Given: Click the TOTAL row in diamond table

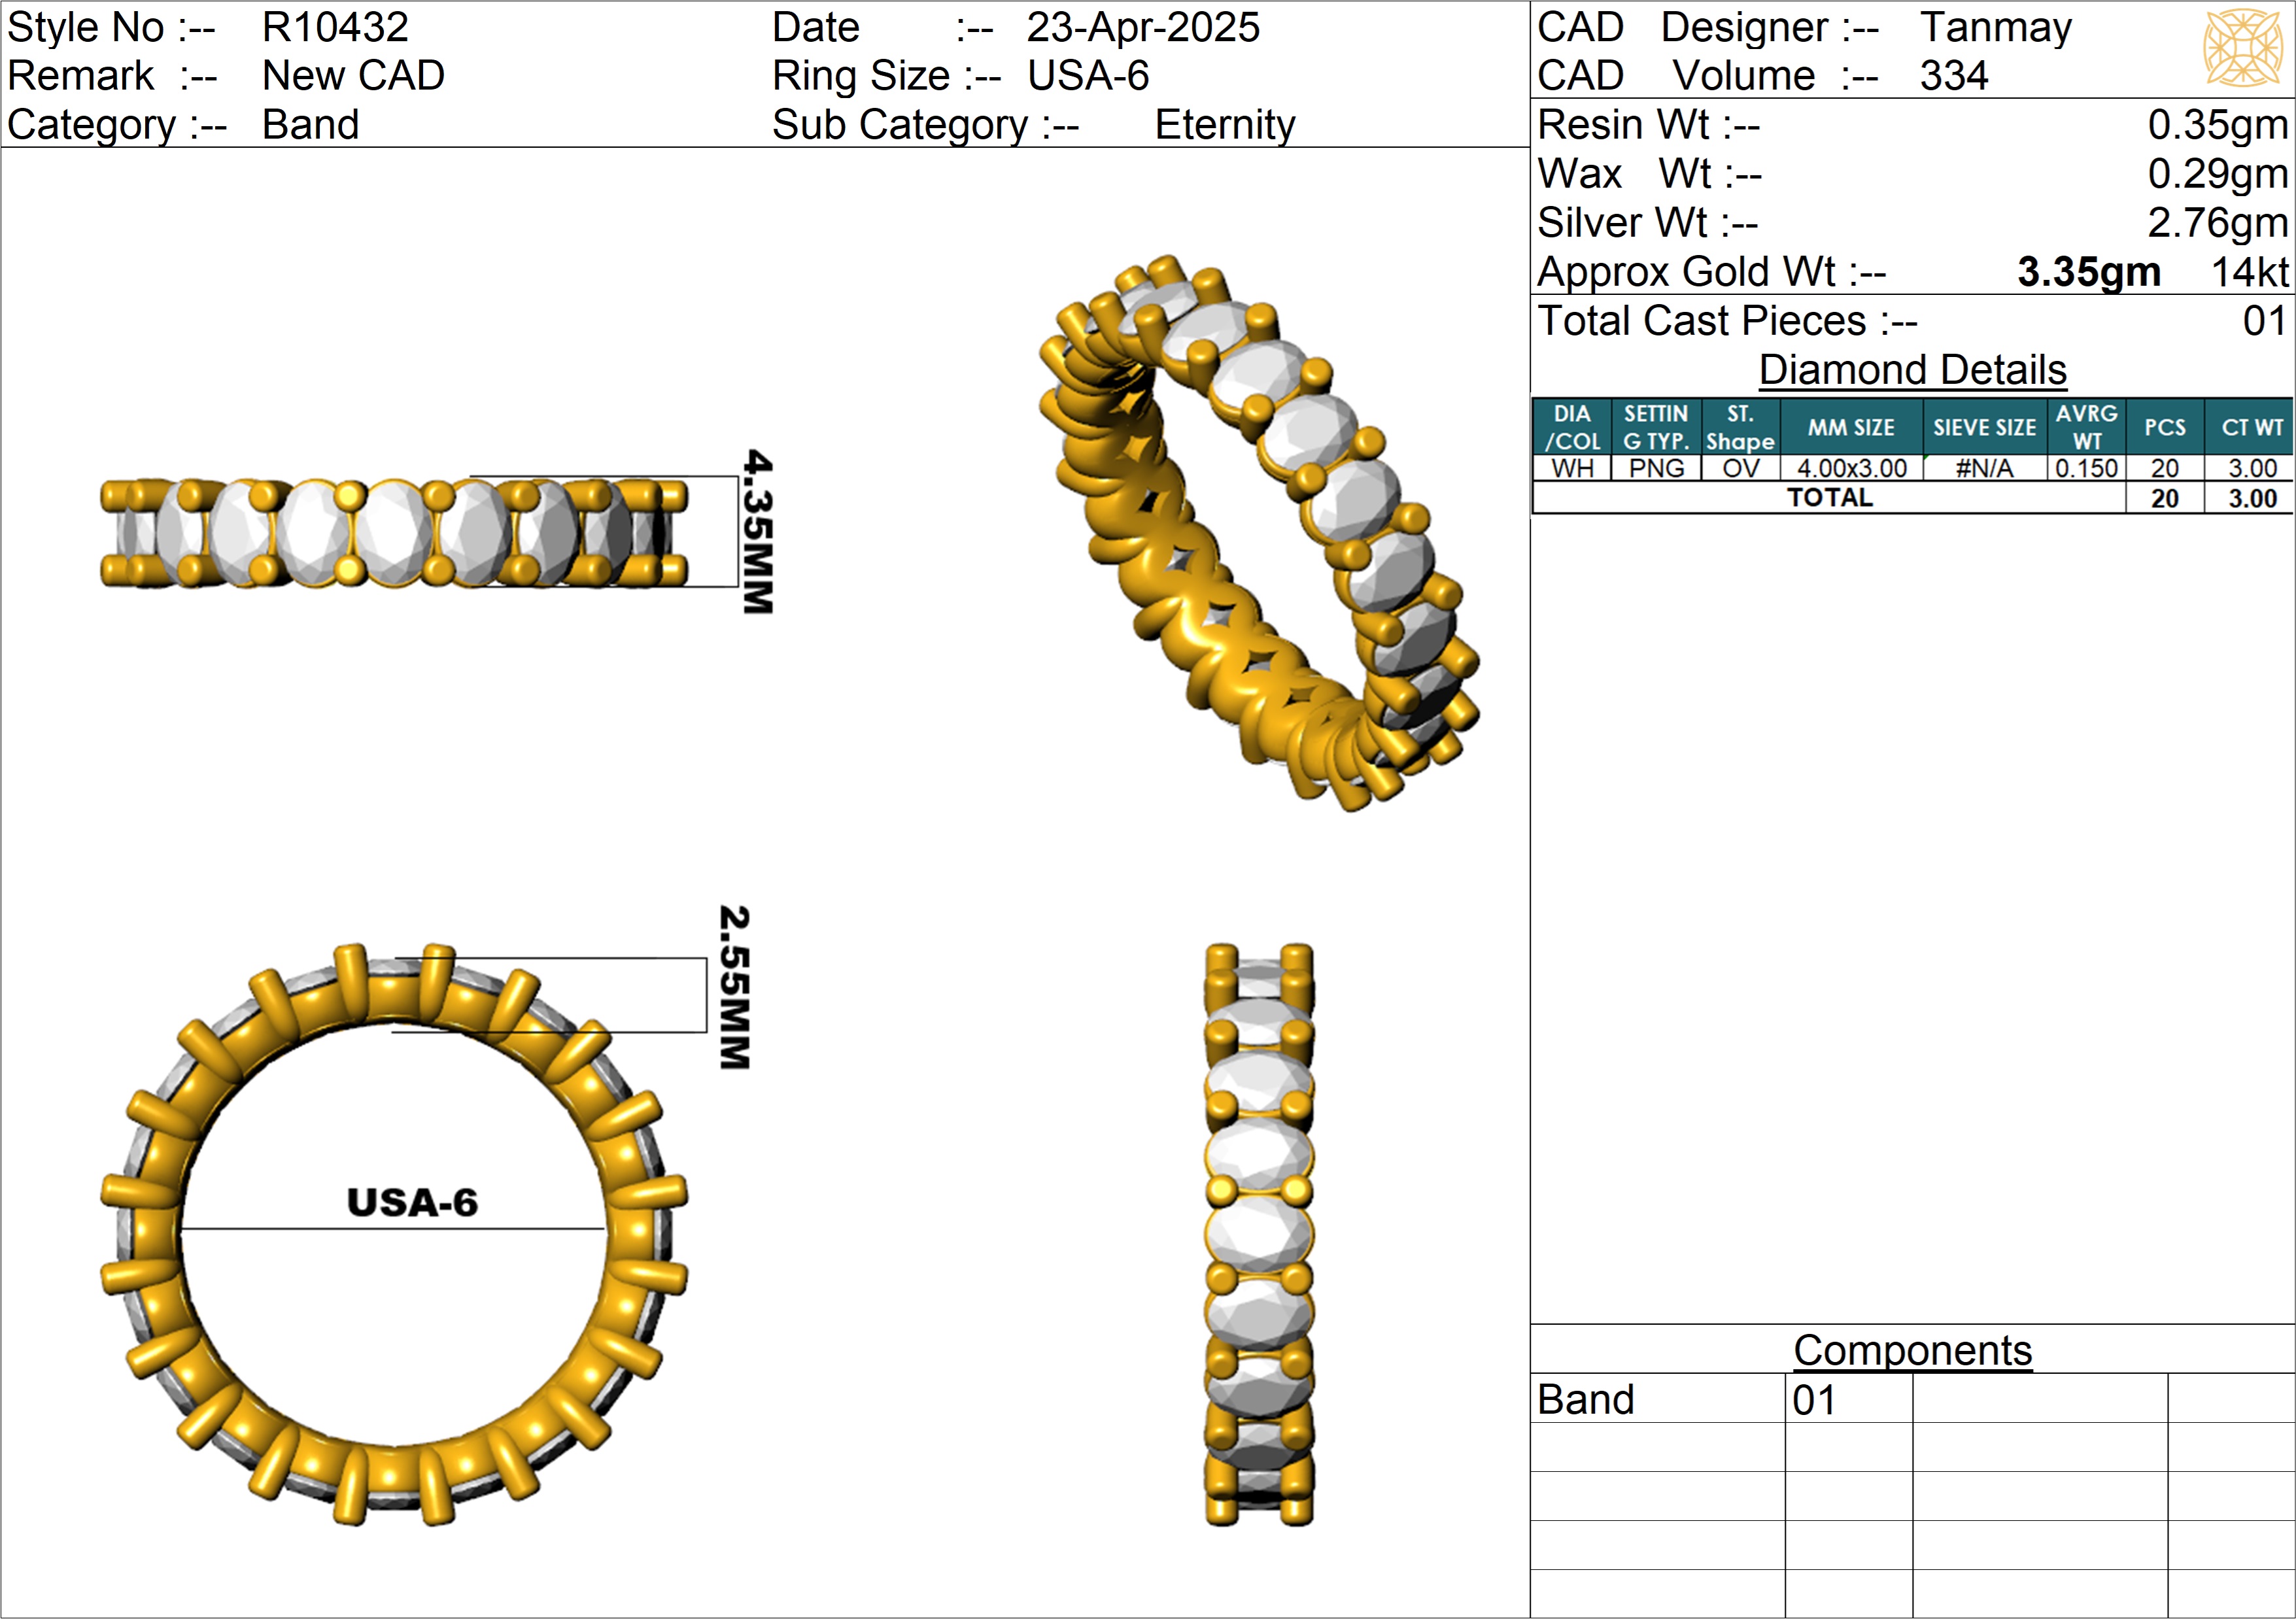Looking at the screenshot, I should [1829, 498].
